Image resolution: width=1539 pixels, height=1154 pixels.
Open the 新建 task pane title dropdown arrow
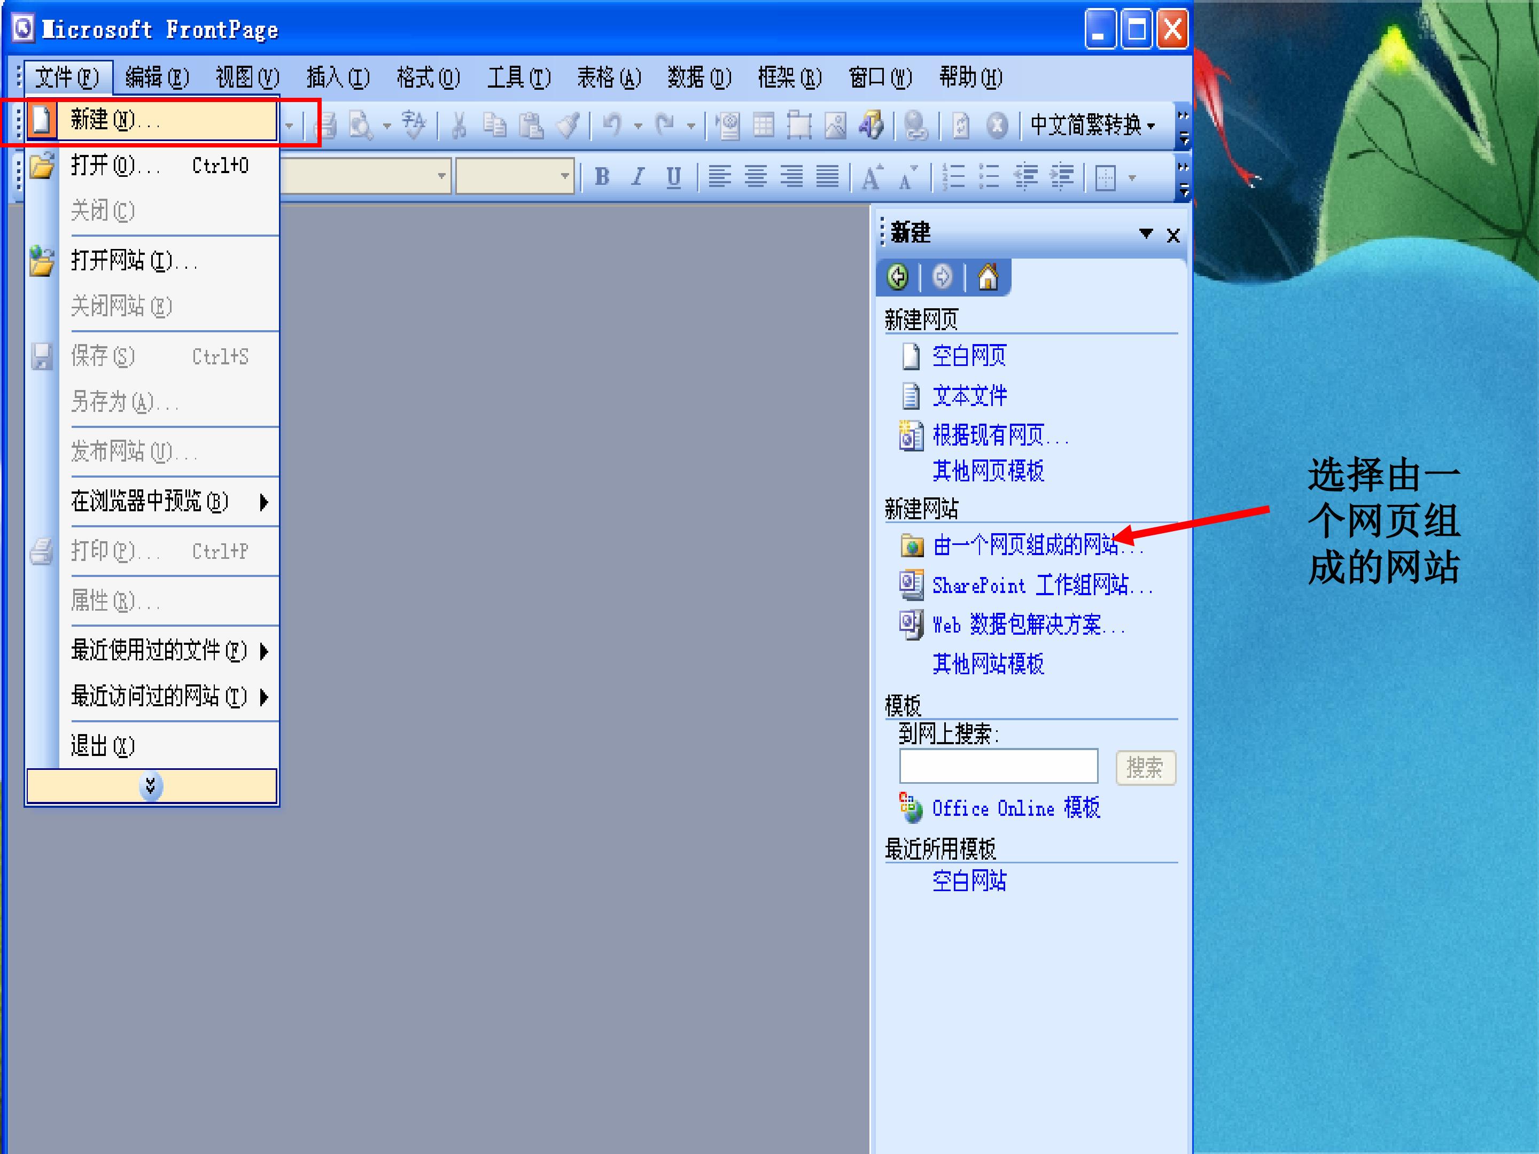[1145, 233]
